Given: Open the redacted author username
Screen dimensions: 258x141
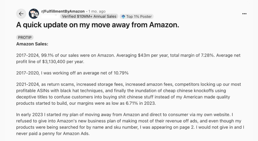Looking at the screenshot, I should pyautogui.click(x=50, y=16).
